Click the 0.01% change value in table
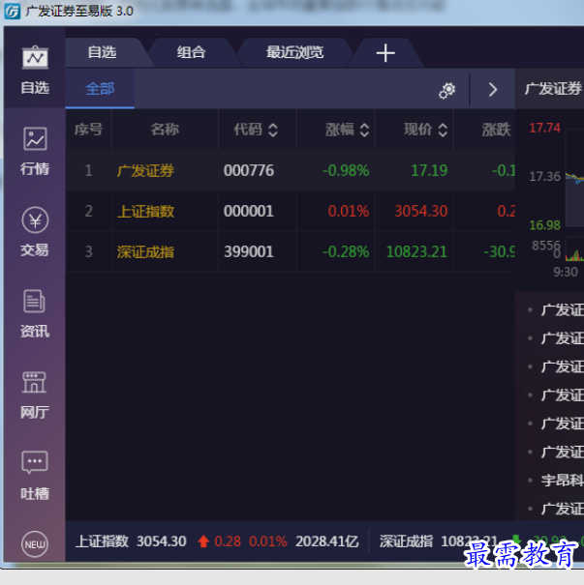 tap(349, 212)
